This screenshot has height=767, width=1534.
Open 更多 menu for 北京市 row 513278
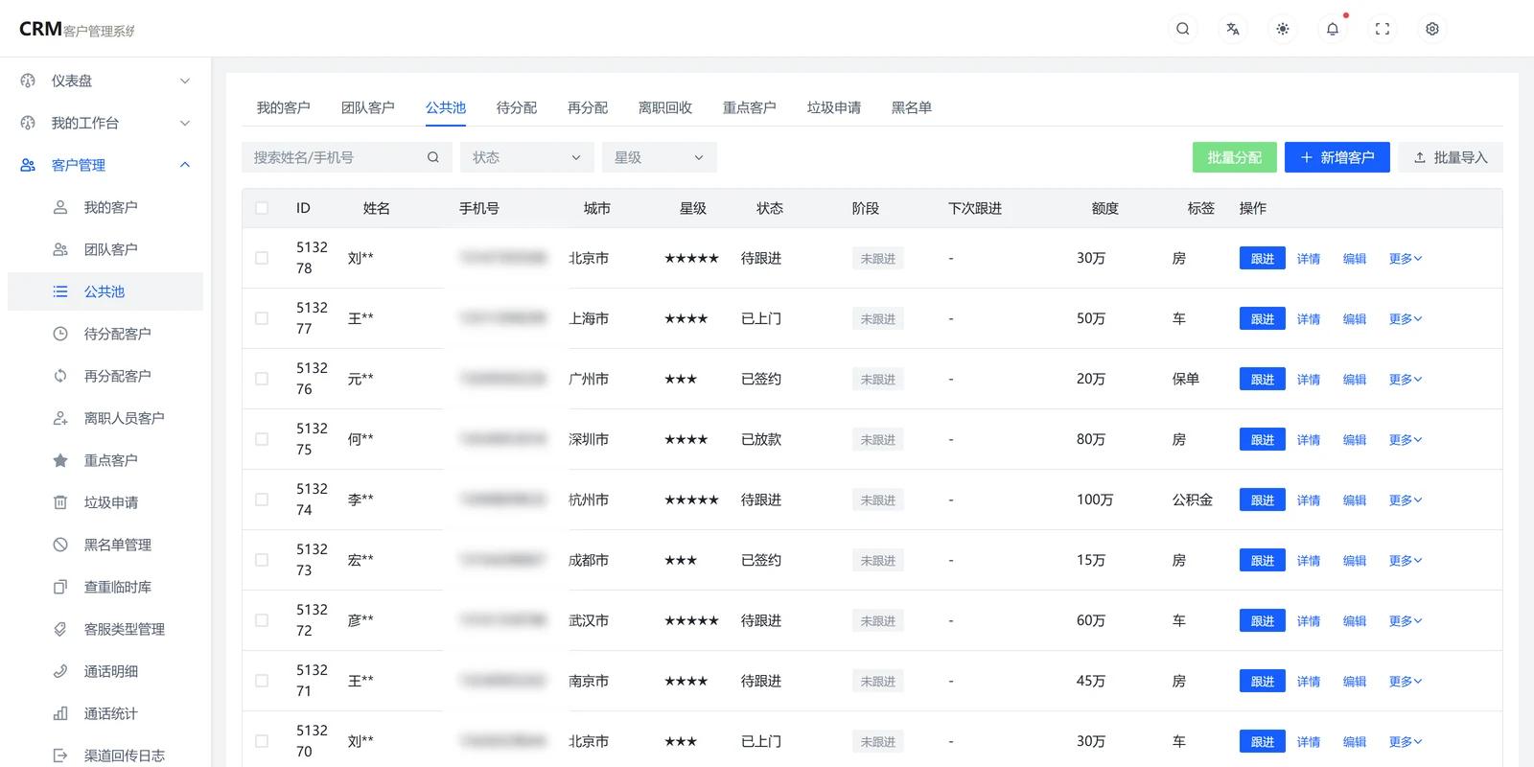[x=1406, y=258]
